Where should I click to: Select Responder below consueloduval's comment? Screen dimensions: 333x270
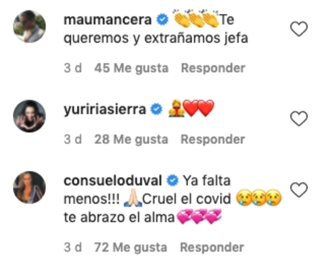(x=212, y=248)
